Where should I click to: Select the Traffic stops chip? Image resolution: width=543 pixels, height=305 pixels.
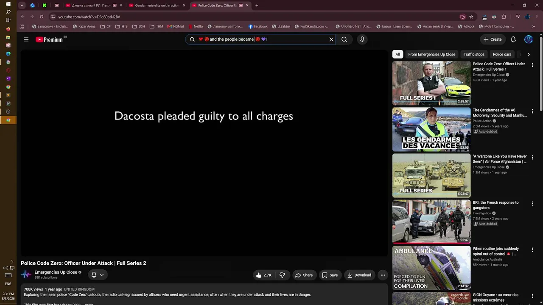474,54
